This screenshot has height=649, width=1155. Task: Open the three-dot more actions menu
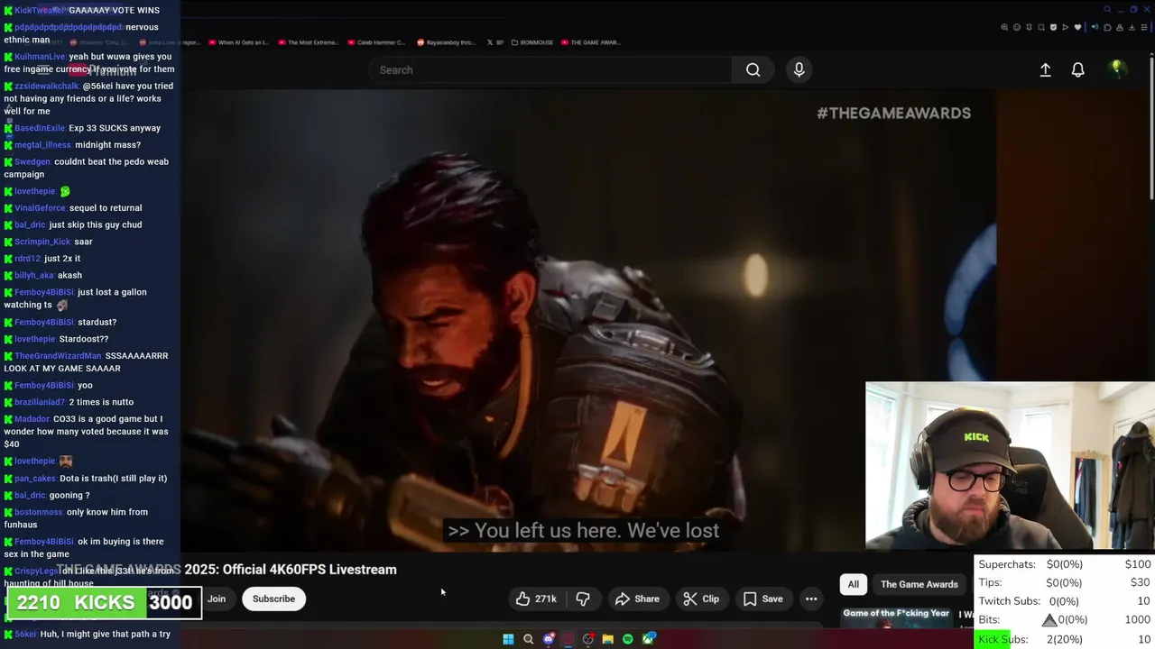click(811, 599)
